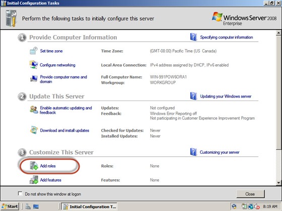Open the Updating your Windows server link

[226, 96]
